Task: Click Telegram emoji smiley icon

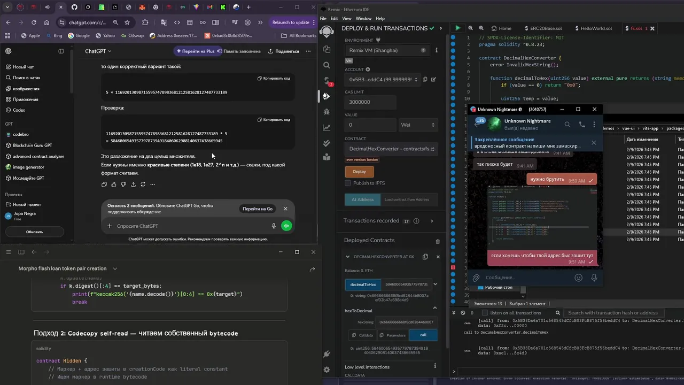Action: click(578, 278)
